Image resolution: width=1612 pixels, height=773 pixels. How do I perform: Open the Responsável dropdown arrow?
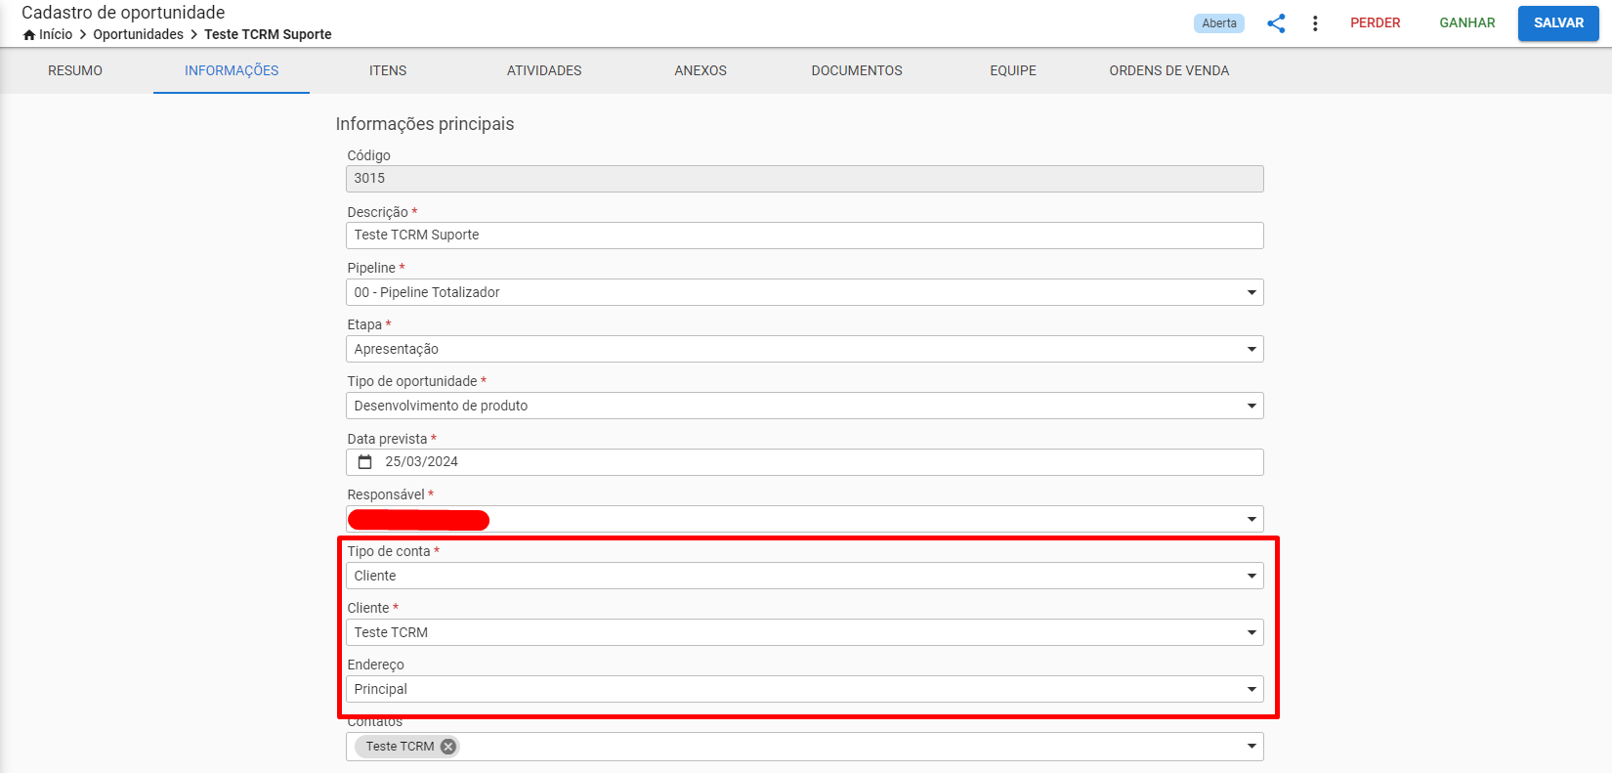[x=1251, y=519]
